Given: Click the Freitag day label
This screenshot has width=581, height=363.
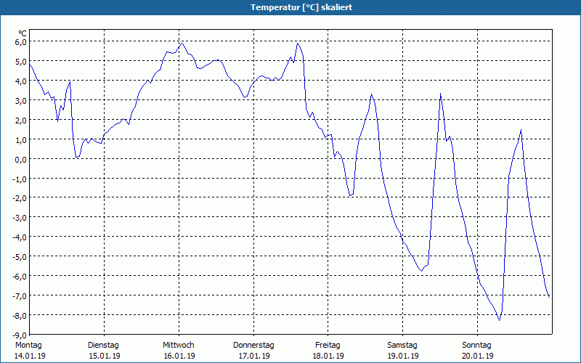Looking at the screenshot, I should click(328, 346).
